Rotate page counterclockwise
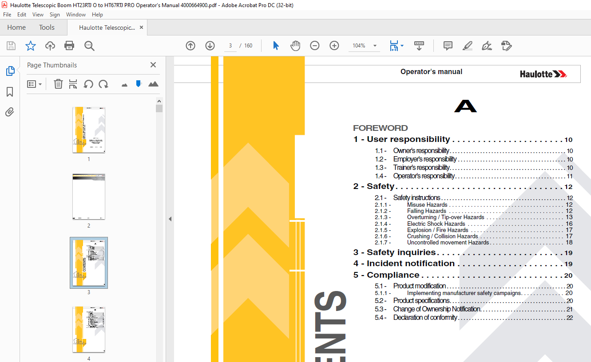 click(88, 84)
